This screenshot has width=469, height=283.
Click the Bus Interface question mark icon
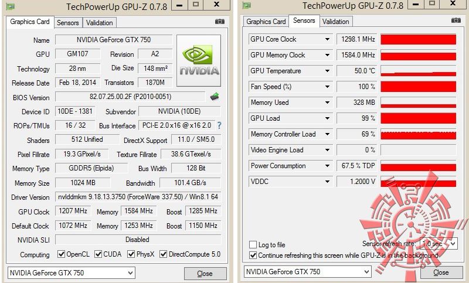coord(219,125)
